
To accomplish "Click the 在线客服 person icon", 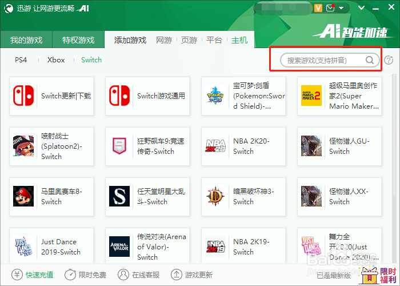I will tap(123, 275).
